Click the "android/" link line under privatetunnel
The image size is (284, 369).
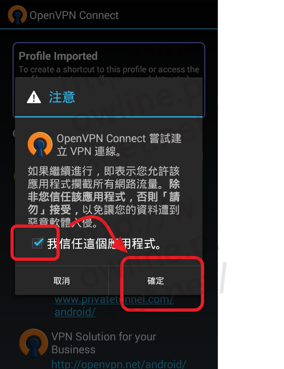pos(75,312)
